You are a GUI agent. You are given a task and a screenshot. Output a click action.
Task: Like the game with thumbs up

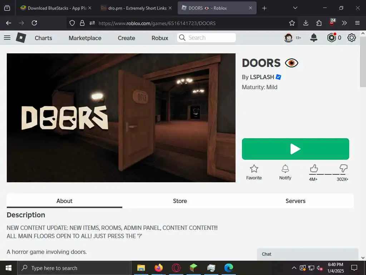314,168
